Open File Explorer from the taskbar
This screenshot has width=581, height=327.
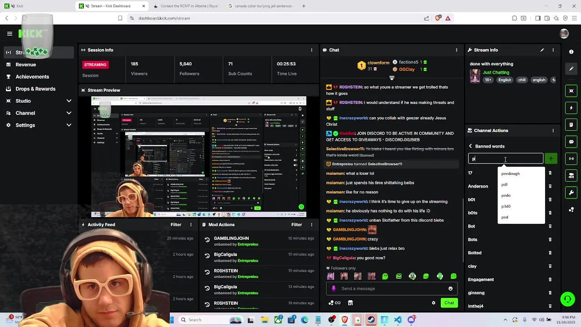[265, 320]
